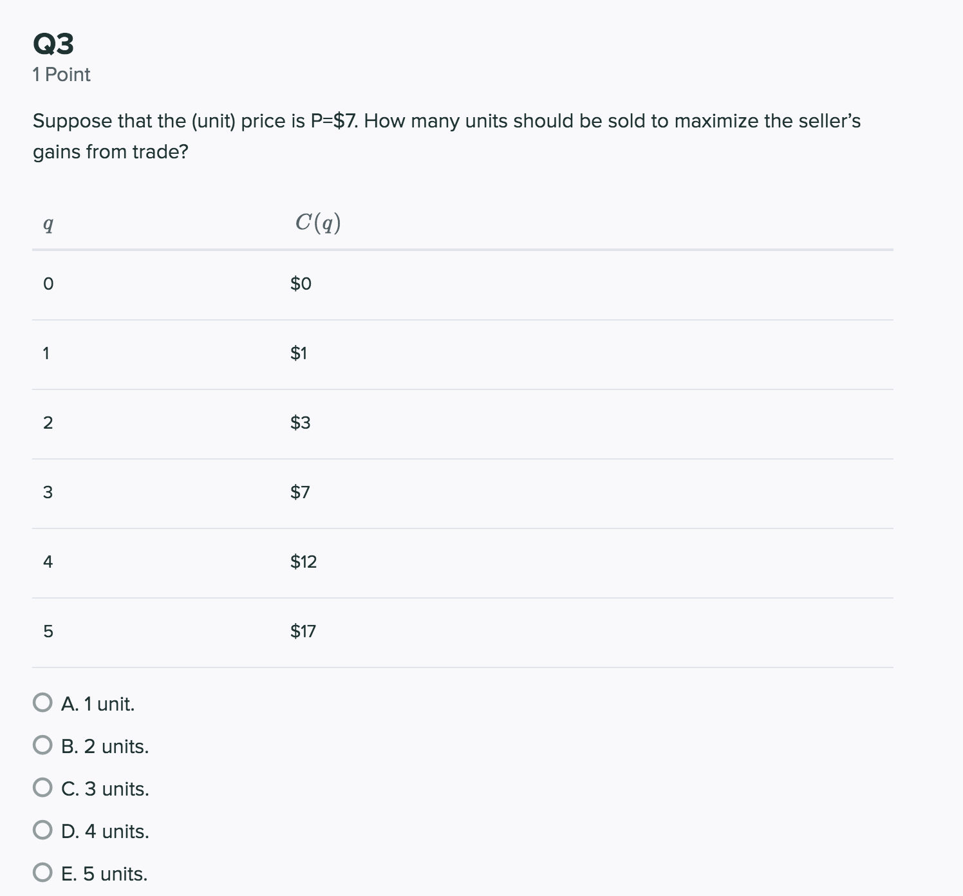The height and width of the screenshot is (896, 963).
Task: Click the q column header
Action: click(x=47, y=224)
